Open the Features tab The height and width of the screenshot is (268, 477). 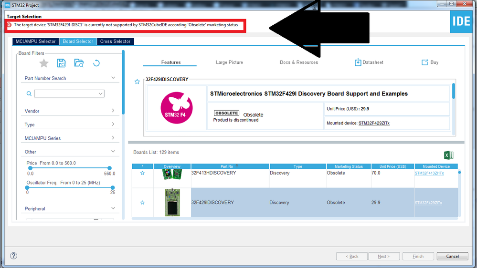(x=170, y=62)
